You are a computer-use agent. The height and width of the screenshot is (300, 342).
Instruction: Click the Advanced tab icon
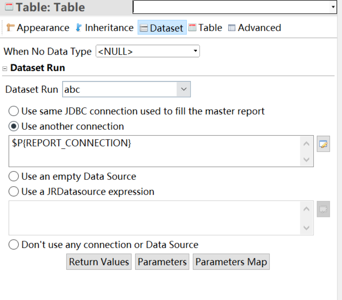[x=232, y=28]
